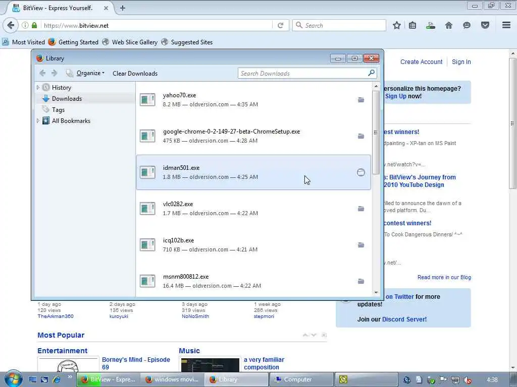Open Web Slice Gallery bookmark
This screenshot has height=387, width=517.
tap(130, 42)
